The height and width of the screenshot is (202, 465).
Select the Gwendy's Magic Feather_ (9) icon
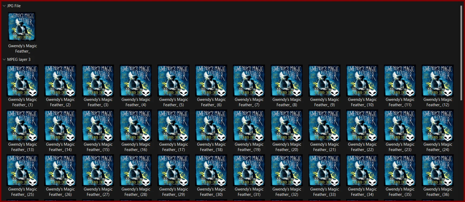324,81
